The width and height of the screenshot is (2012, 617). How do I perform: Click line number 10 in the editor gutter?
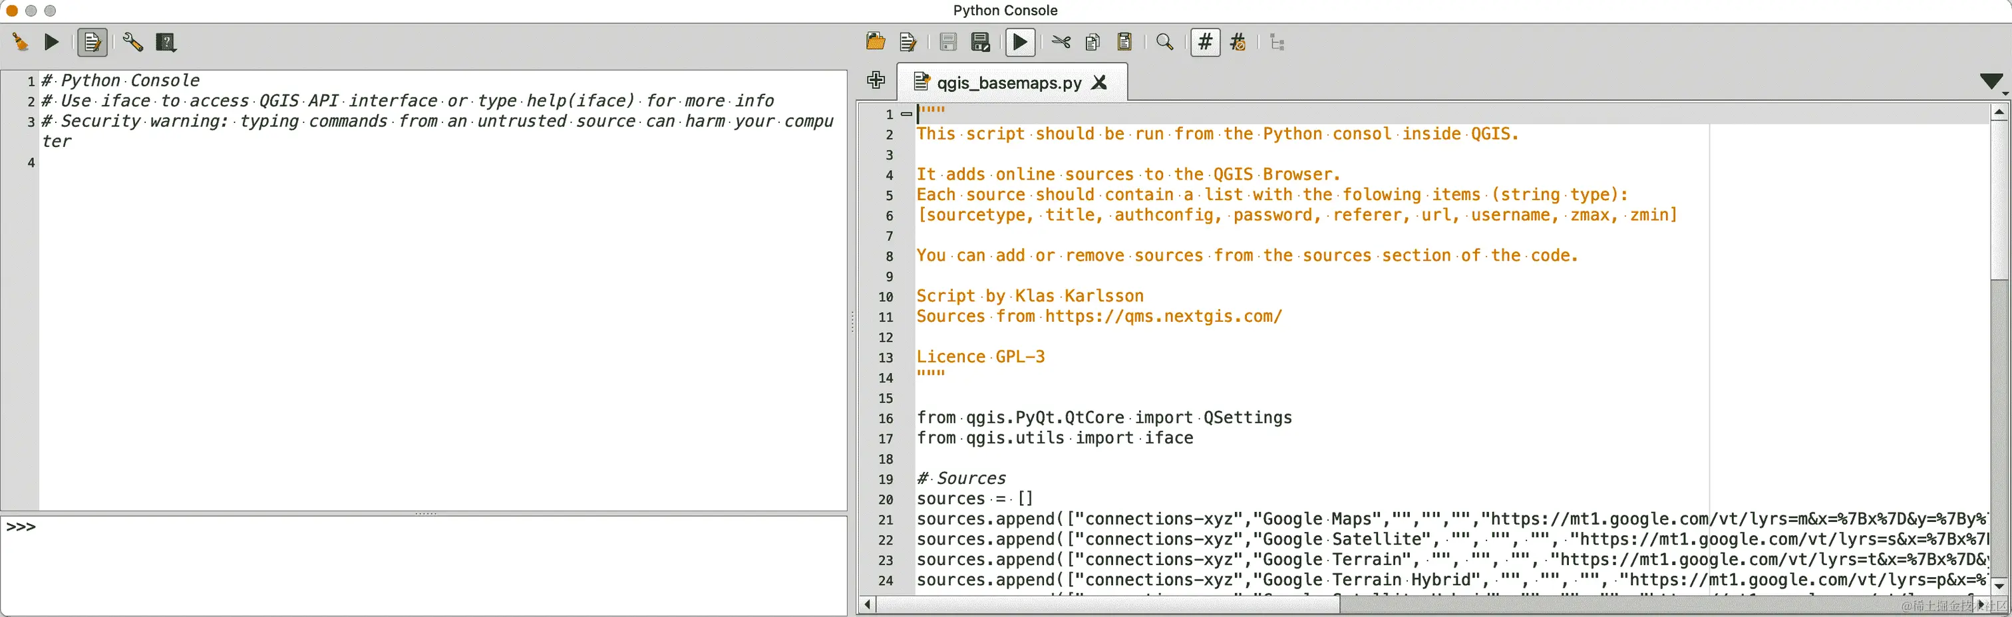tap(885, 297)
